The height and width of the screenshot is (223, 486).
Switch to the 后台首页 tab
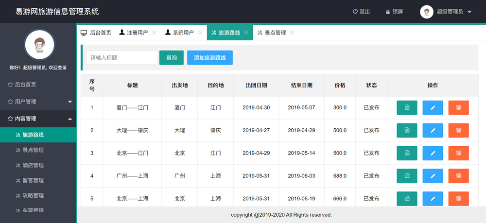pos(96,33)
